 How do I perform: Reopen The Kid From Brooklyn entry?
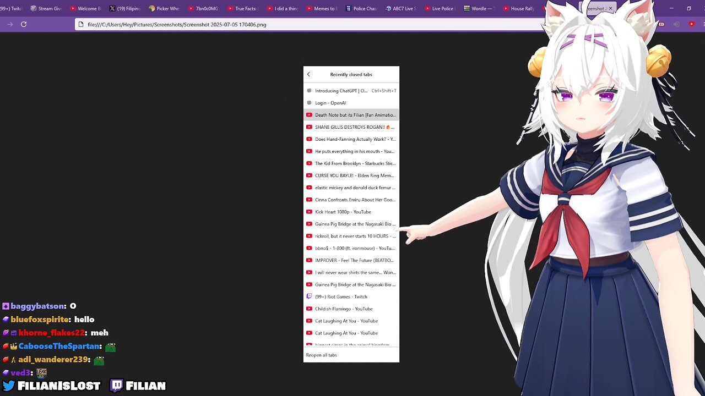pyautogui.click(x=351, y=163)
